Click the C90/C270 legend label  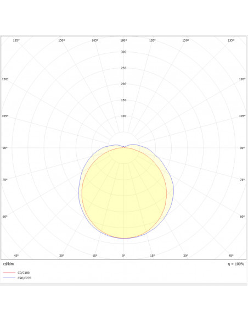click(x=24, y=278)
